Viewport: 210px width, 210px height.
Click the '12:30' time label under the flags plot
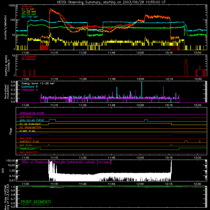coord(198,158)
